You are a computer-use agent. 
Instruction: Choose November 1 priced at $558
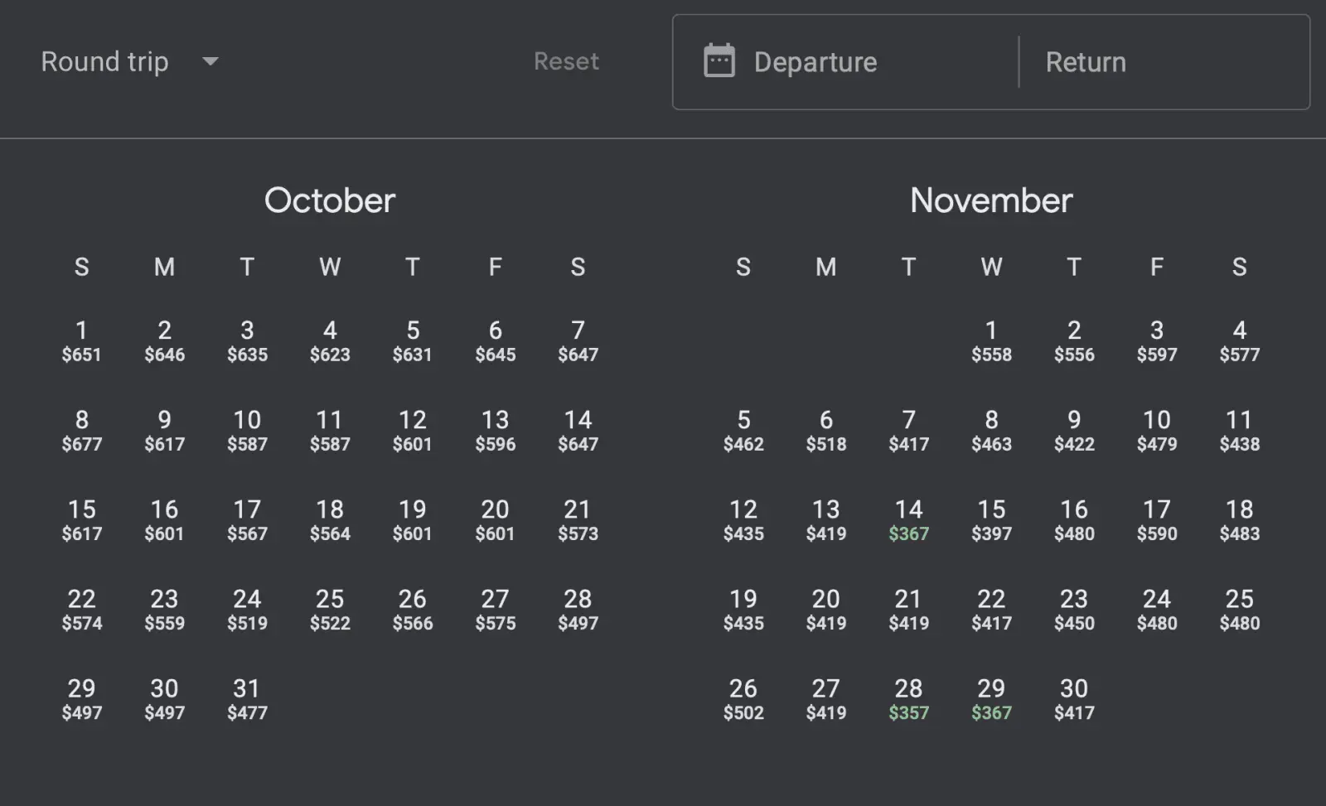[991, 340]
